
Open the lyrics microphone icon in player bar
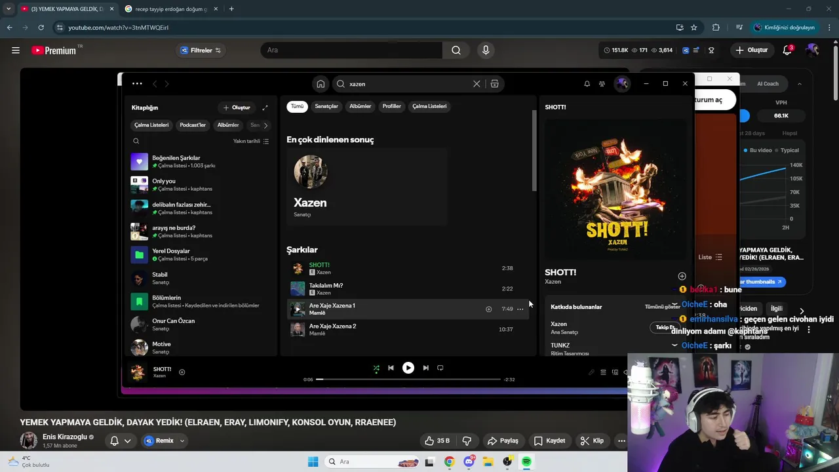pos(591,372)
